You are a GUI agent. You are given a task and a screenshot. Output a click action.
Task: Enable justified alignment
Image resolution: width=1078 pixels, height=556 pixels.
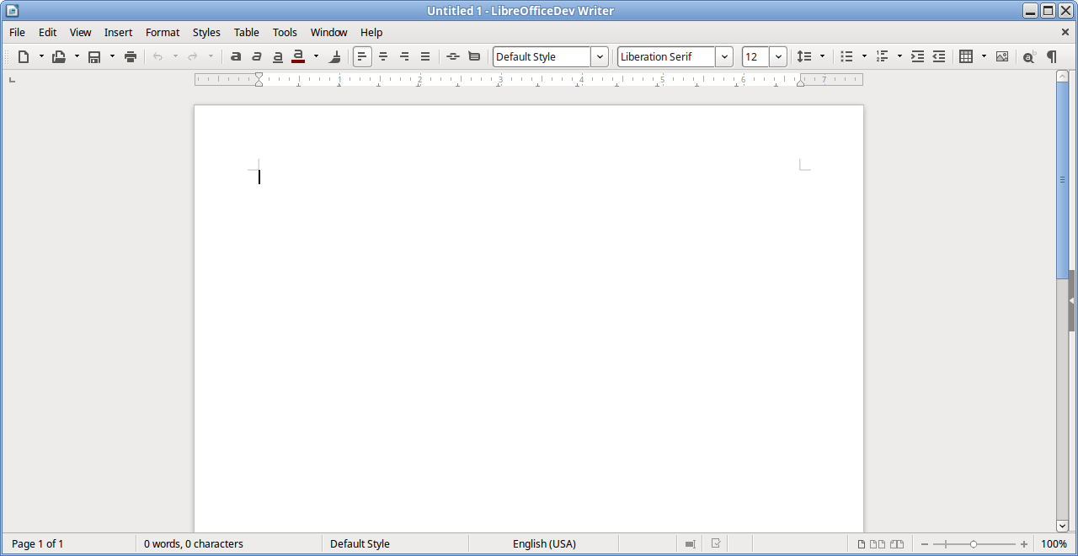425,56
